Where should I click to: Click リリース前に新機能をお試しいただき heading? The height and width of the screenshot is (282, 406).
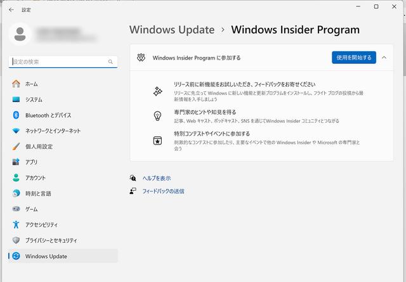click(x=244, y=84)
